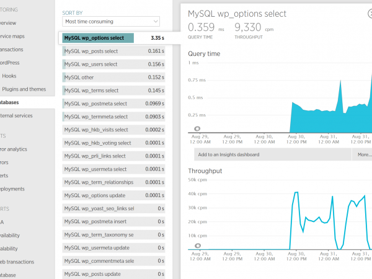Click the Query time chart marker icon

pos(197,128)
